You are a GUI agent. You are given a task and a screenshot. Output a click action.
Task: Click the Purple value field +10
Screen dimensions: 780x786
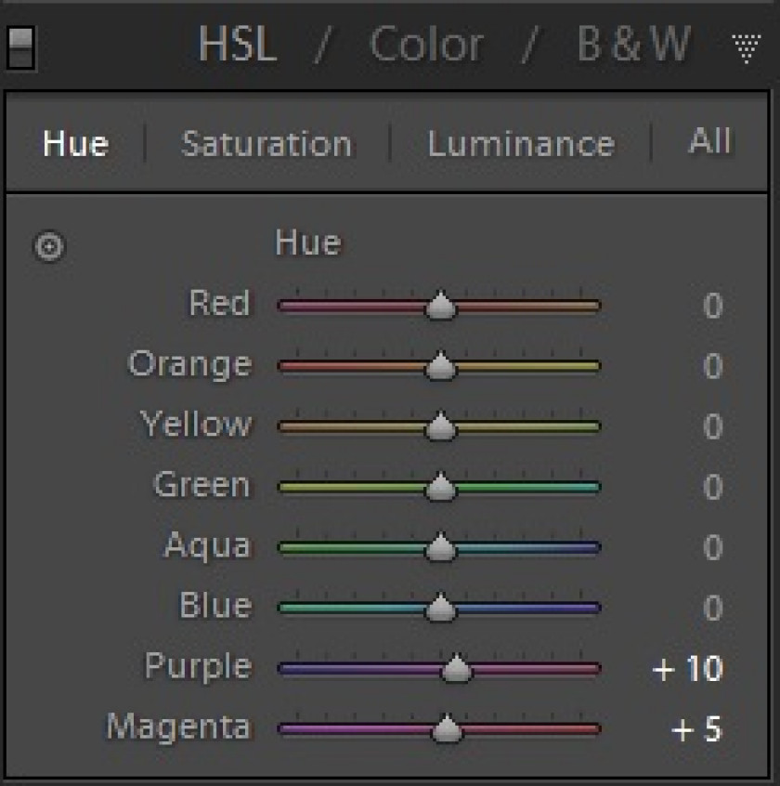pyautogui.click(x=687, y=668)
